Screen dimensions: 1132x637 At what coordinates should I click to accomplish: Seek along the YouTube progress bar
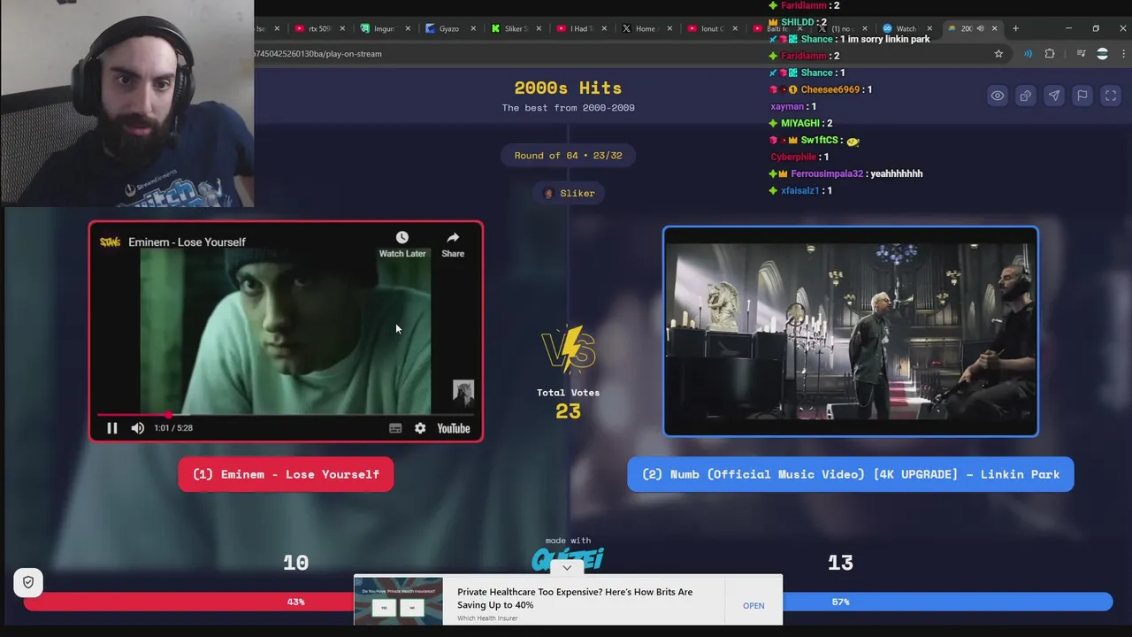point(285,414)
